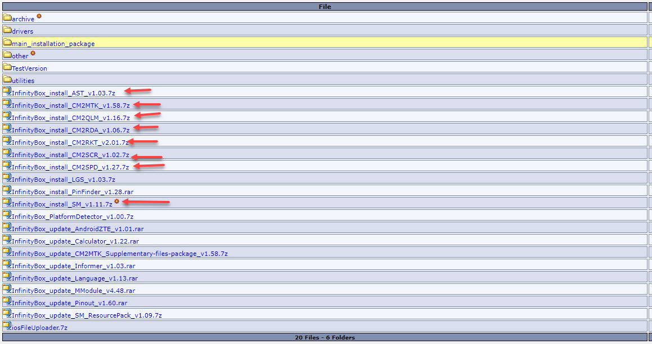Download InfinityBox_install_CM2SPD_v1.27.7z

pos(70,167)
